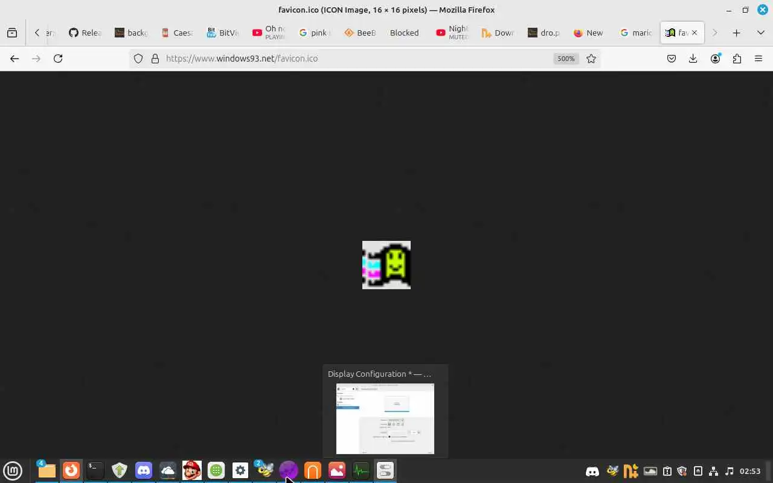
Task: Click the Discord system tray icon
Action: pos(592,471)
